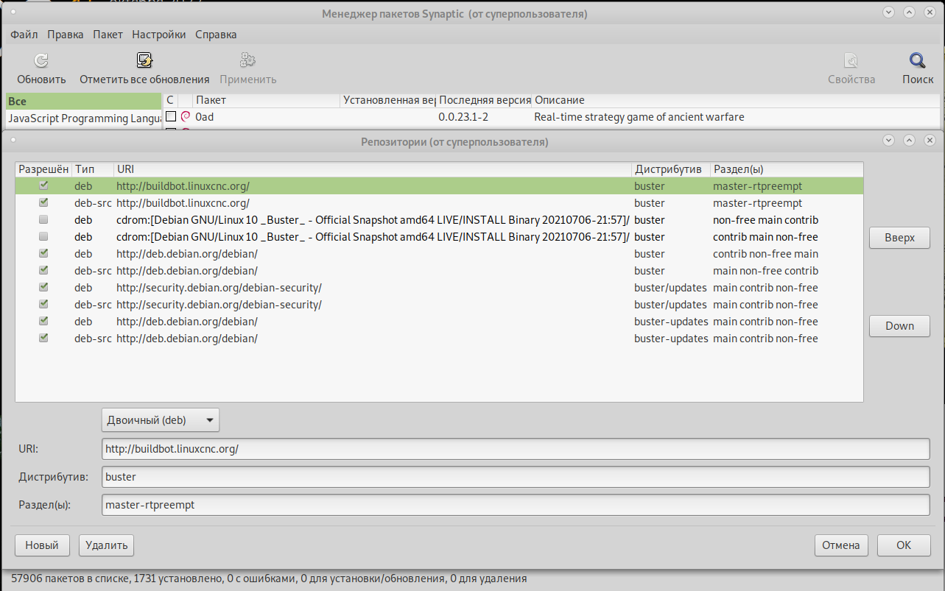Uncheck deb-src deb.debian.org buster main non-free contrib
The image size is (945, 591).
point(43,270)
